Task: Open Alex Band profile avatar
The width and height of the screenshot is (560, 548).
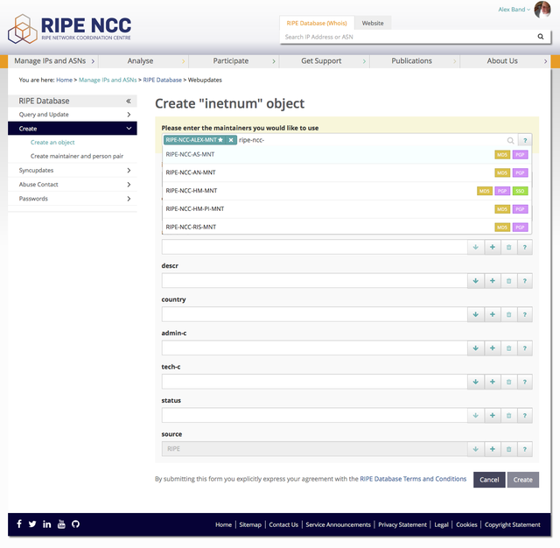Action: (x=542, y=10)
